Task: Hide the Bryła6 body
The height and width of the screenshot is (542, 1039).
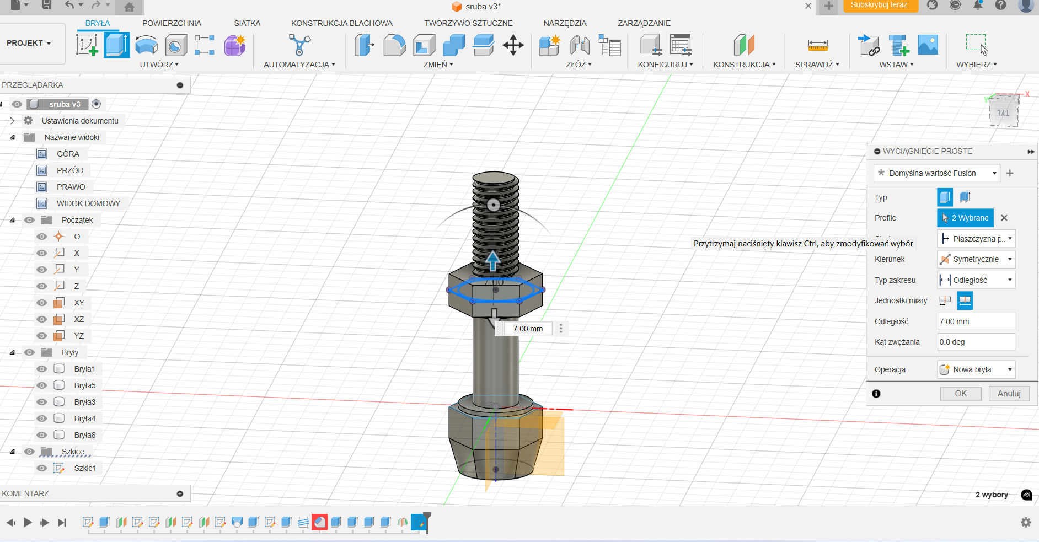Action: pyautogui.click(x=42, y=435)
